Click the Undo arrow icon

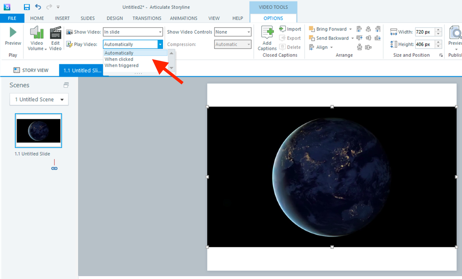click(38, 7)
